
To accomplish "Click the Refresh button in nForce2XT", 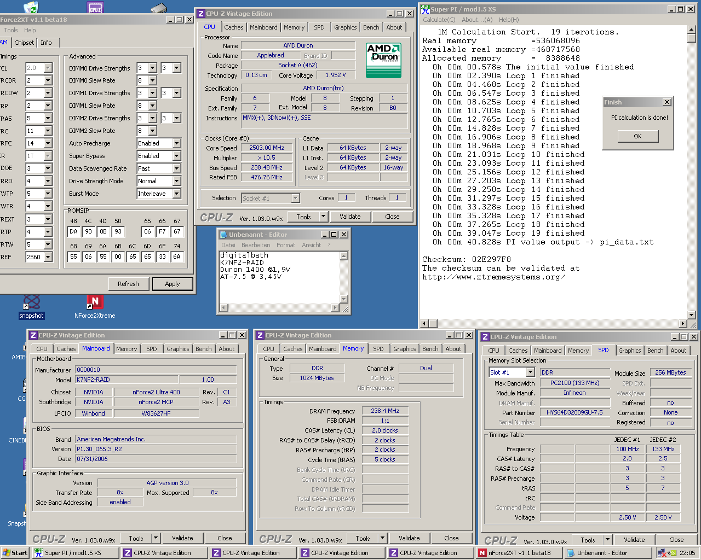I will (128, 284).
